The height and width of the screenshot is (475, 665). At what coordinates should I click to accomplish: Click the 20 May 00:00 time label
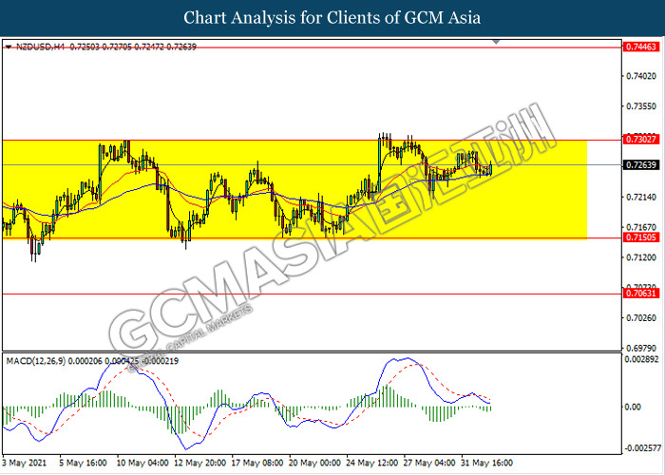pos(314,463)
